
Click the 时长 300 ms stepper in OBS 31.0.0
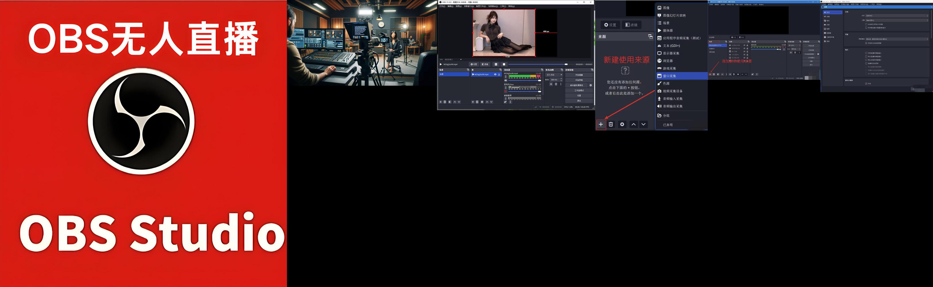click(556, 80)
